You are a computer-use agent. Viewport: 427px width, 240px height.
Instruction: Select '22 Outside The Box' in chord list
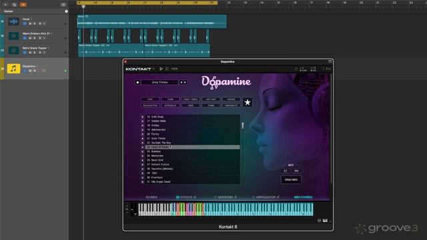[x=193, y=143]
